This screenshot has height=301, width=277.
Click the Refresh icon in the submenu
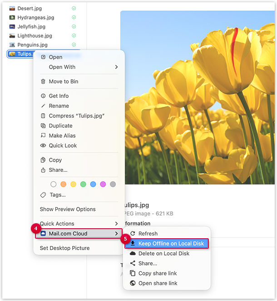[133, 234]
